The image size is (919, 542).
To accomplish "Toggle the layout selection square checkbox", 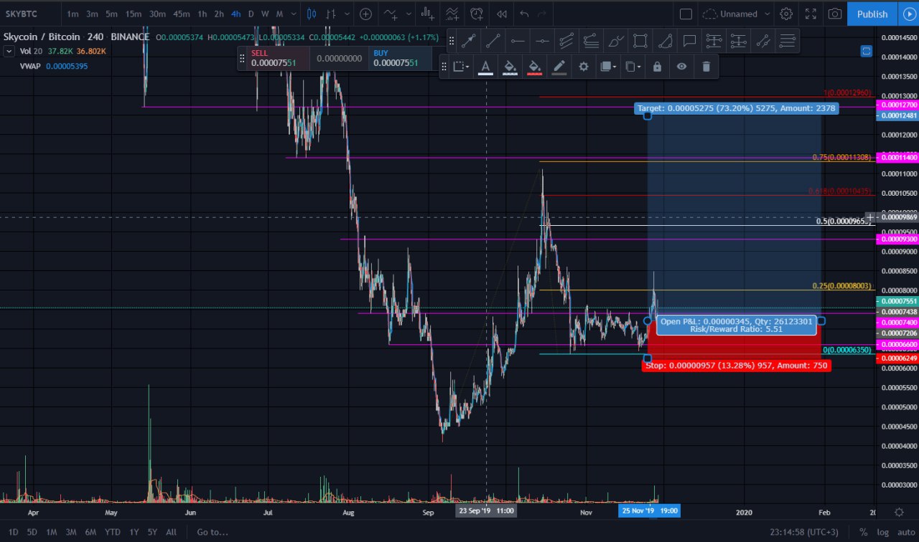I will [686, 14].
